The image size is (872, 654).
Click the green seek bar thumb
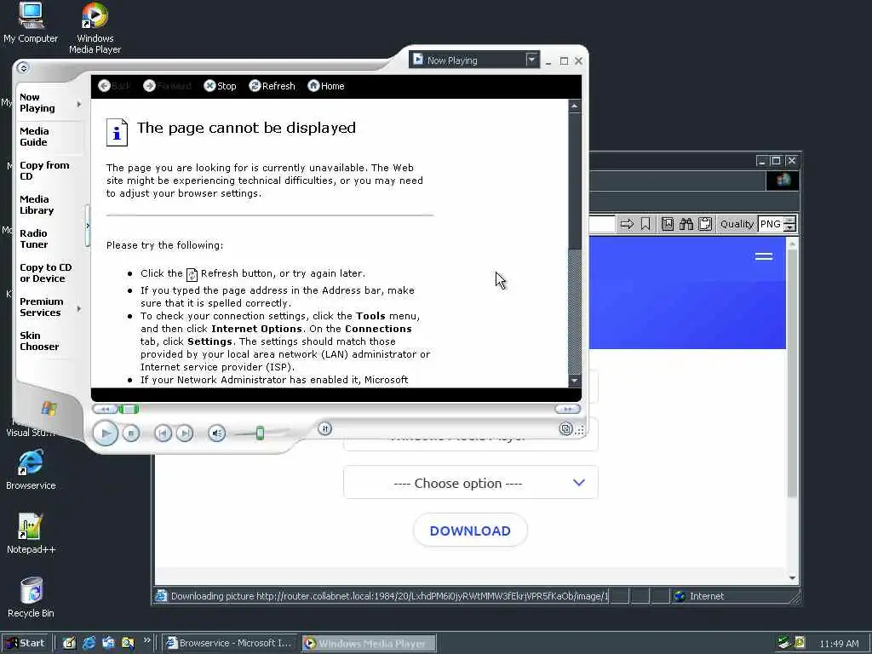point(129,410)
